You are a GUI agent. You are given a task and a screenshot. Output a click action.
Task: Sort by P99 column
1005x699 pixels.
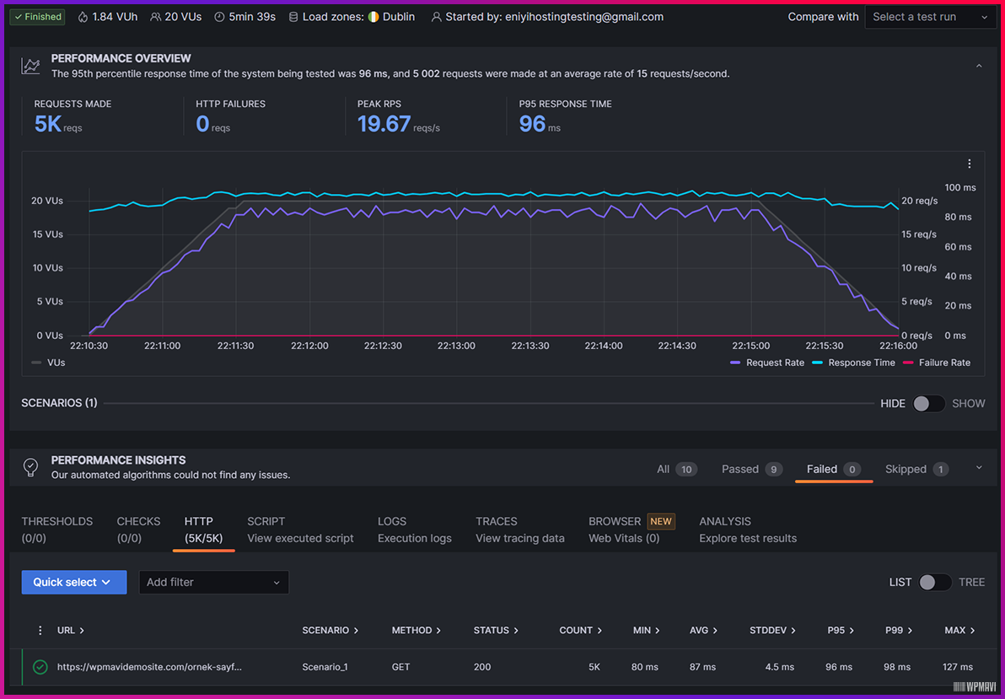click(899, 631)
